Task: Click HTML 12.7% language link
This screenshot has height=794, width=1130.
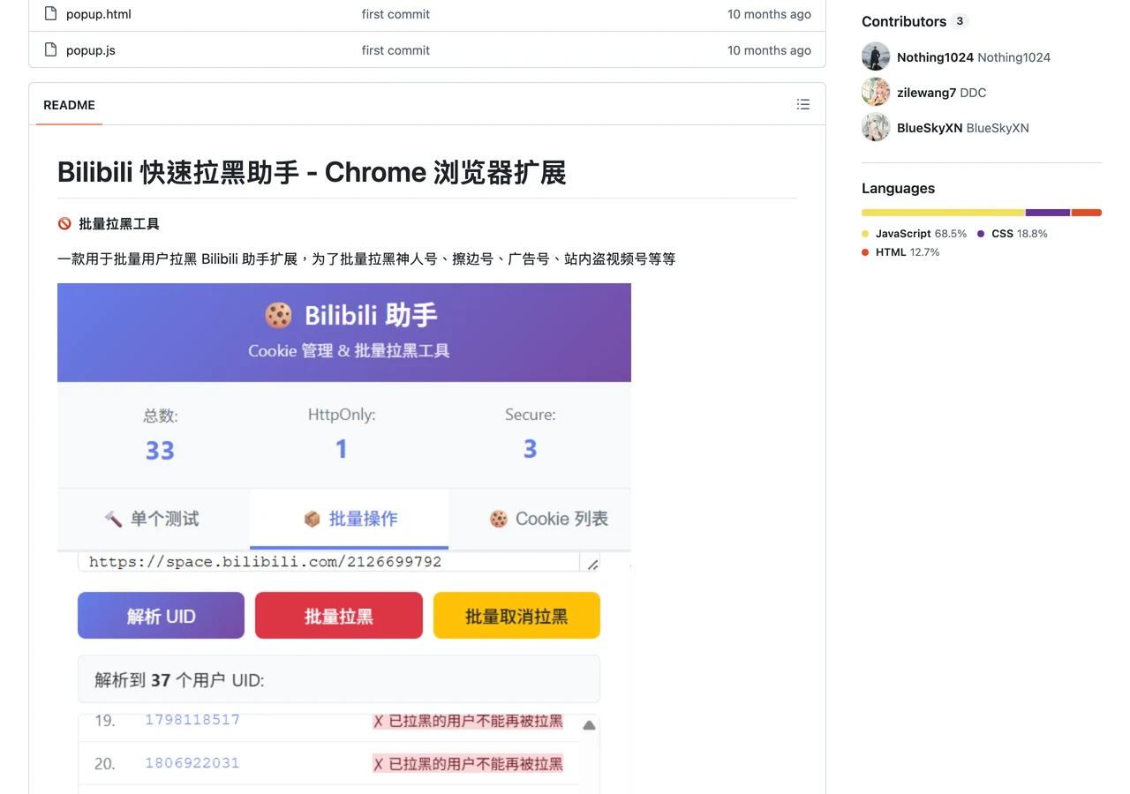Action: 900,252
